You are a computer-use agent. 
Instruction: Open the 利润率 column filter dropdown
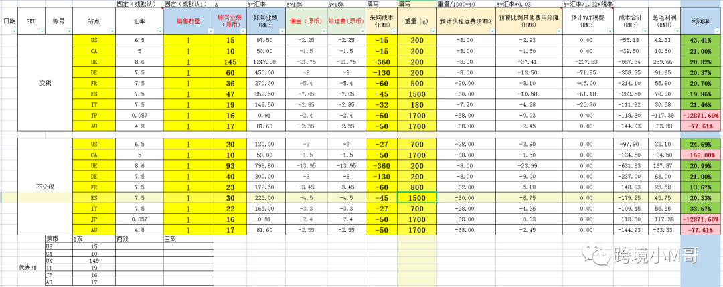click(716, 30)
